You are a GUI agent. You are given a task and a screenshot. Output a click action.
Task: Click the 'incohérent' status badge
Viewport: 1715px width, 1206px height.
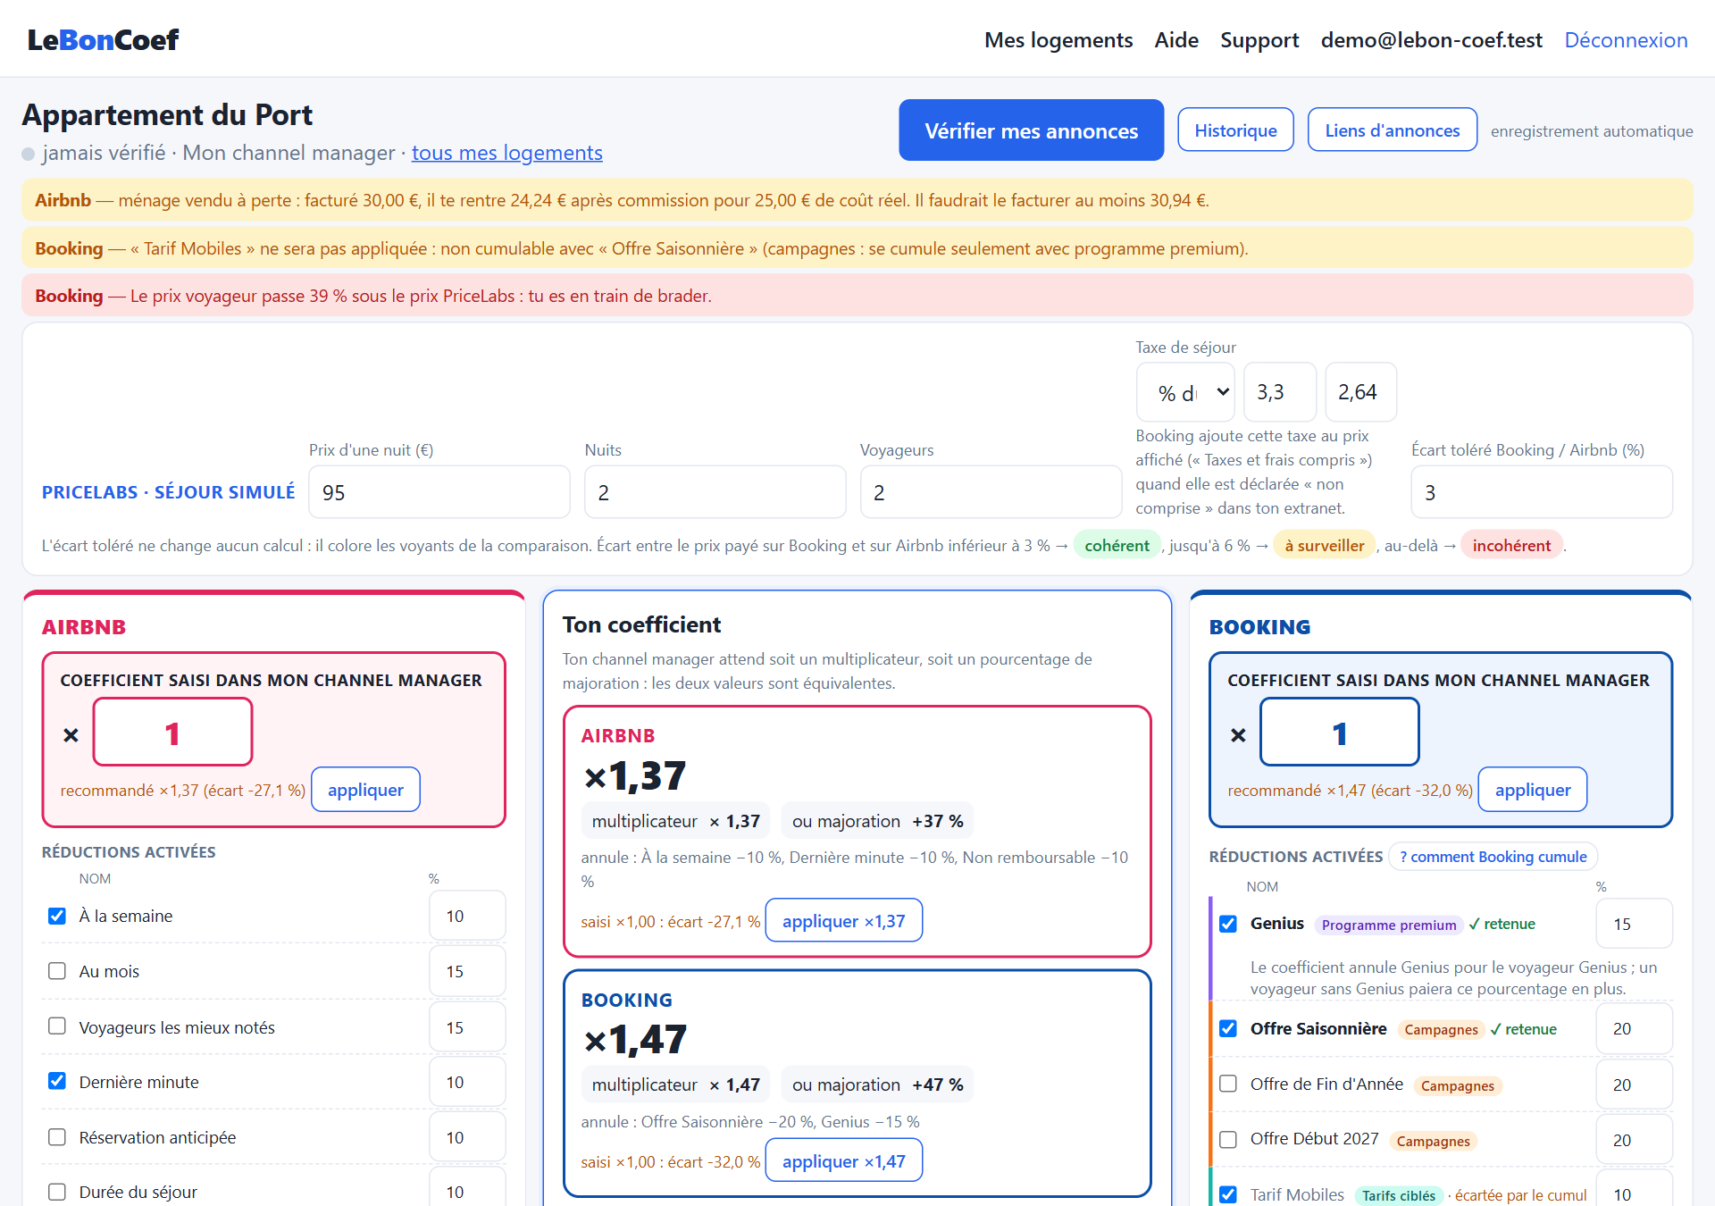pos(1511,546)
